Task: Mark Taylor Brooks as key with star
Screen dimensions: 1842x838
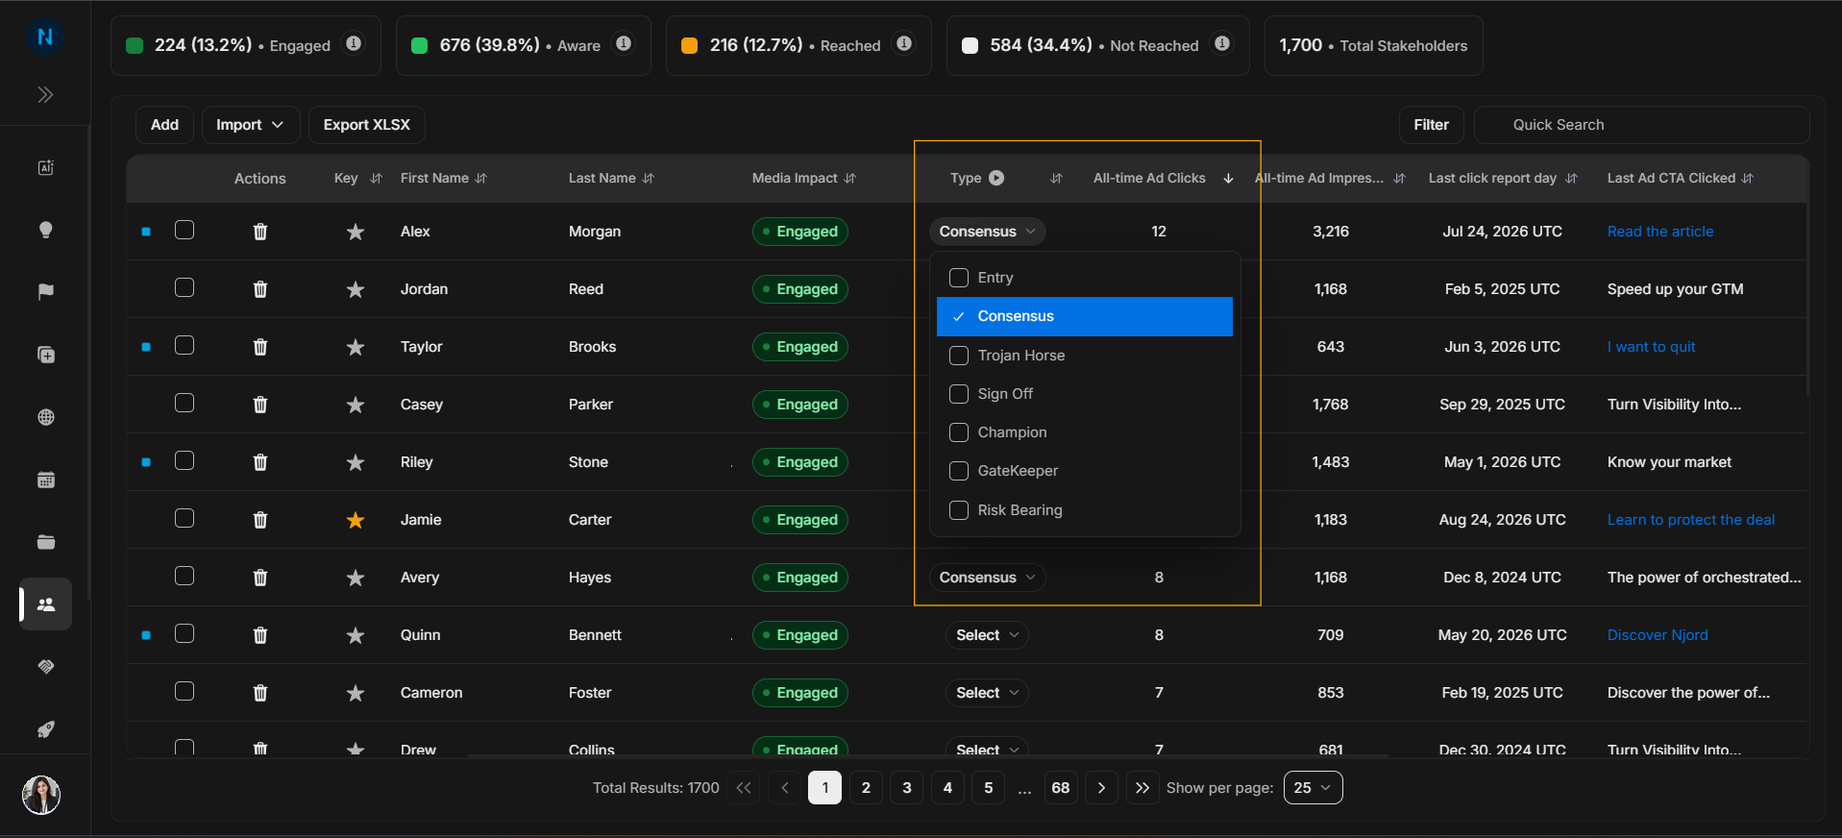Action: coord(356,347)
